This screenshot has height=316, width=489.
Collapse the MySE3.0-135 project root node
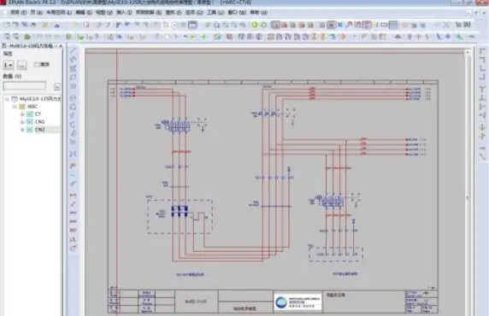pyautogui.click(x=7, y=99)
